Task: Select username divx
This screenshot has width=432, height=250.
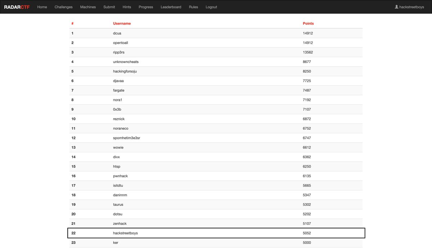Action: click(117, 157)
